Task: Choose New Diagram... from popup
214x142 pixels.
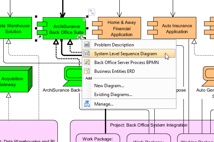Action: [x=129, y=86]
